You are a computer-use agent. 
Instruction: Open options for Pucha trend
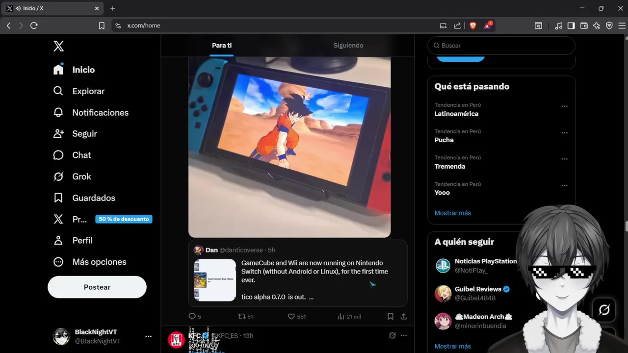coord(564,132)
